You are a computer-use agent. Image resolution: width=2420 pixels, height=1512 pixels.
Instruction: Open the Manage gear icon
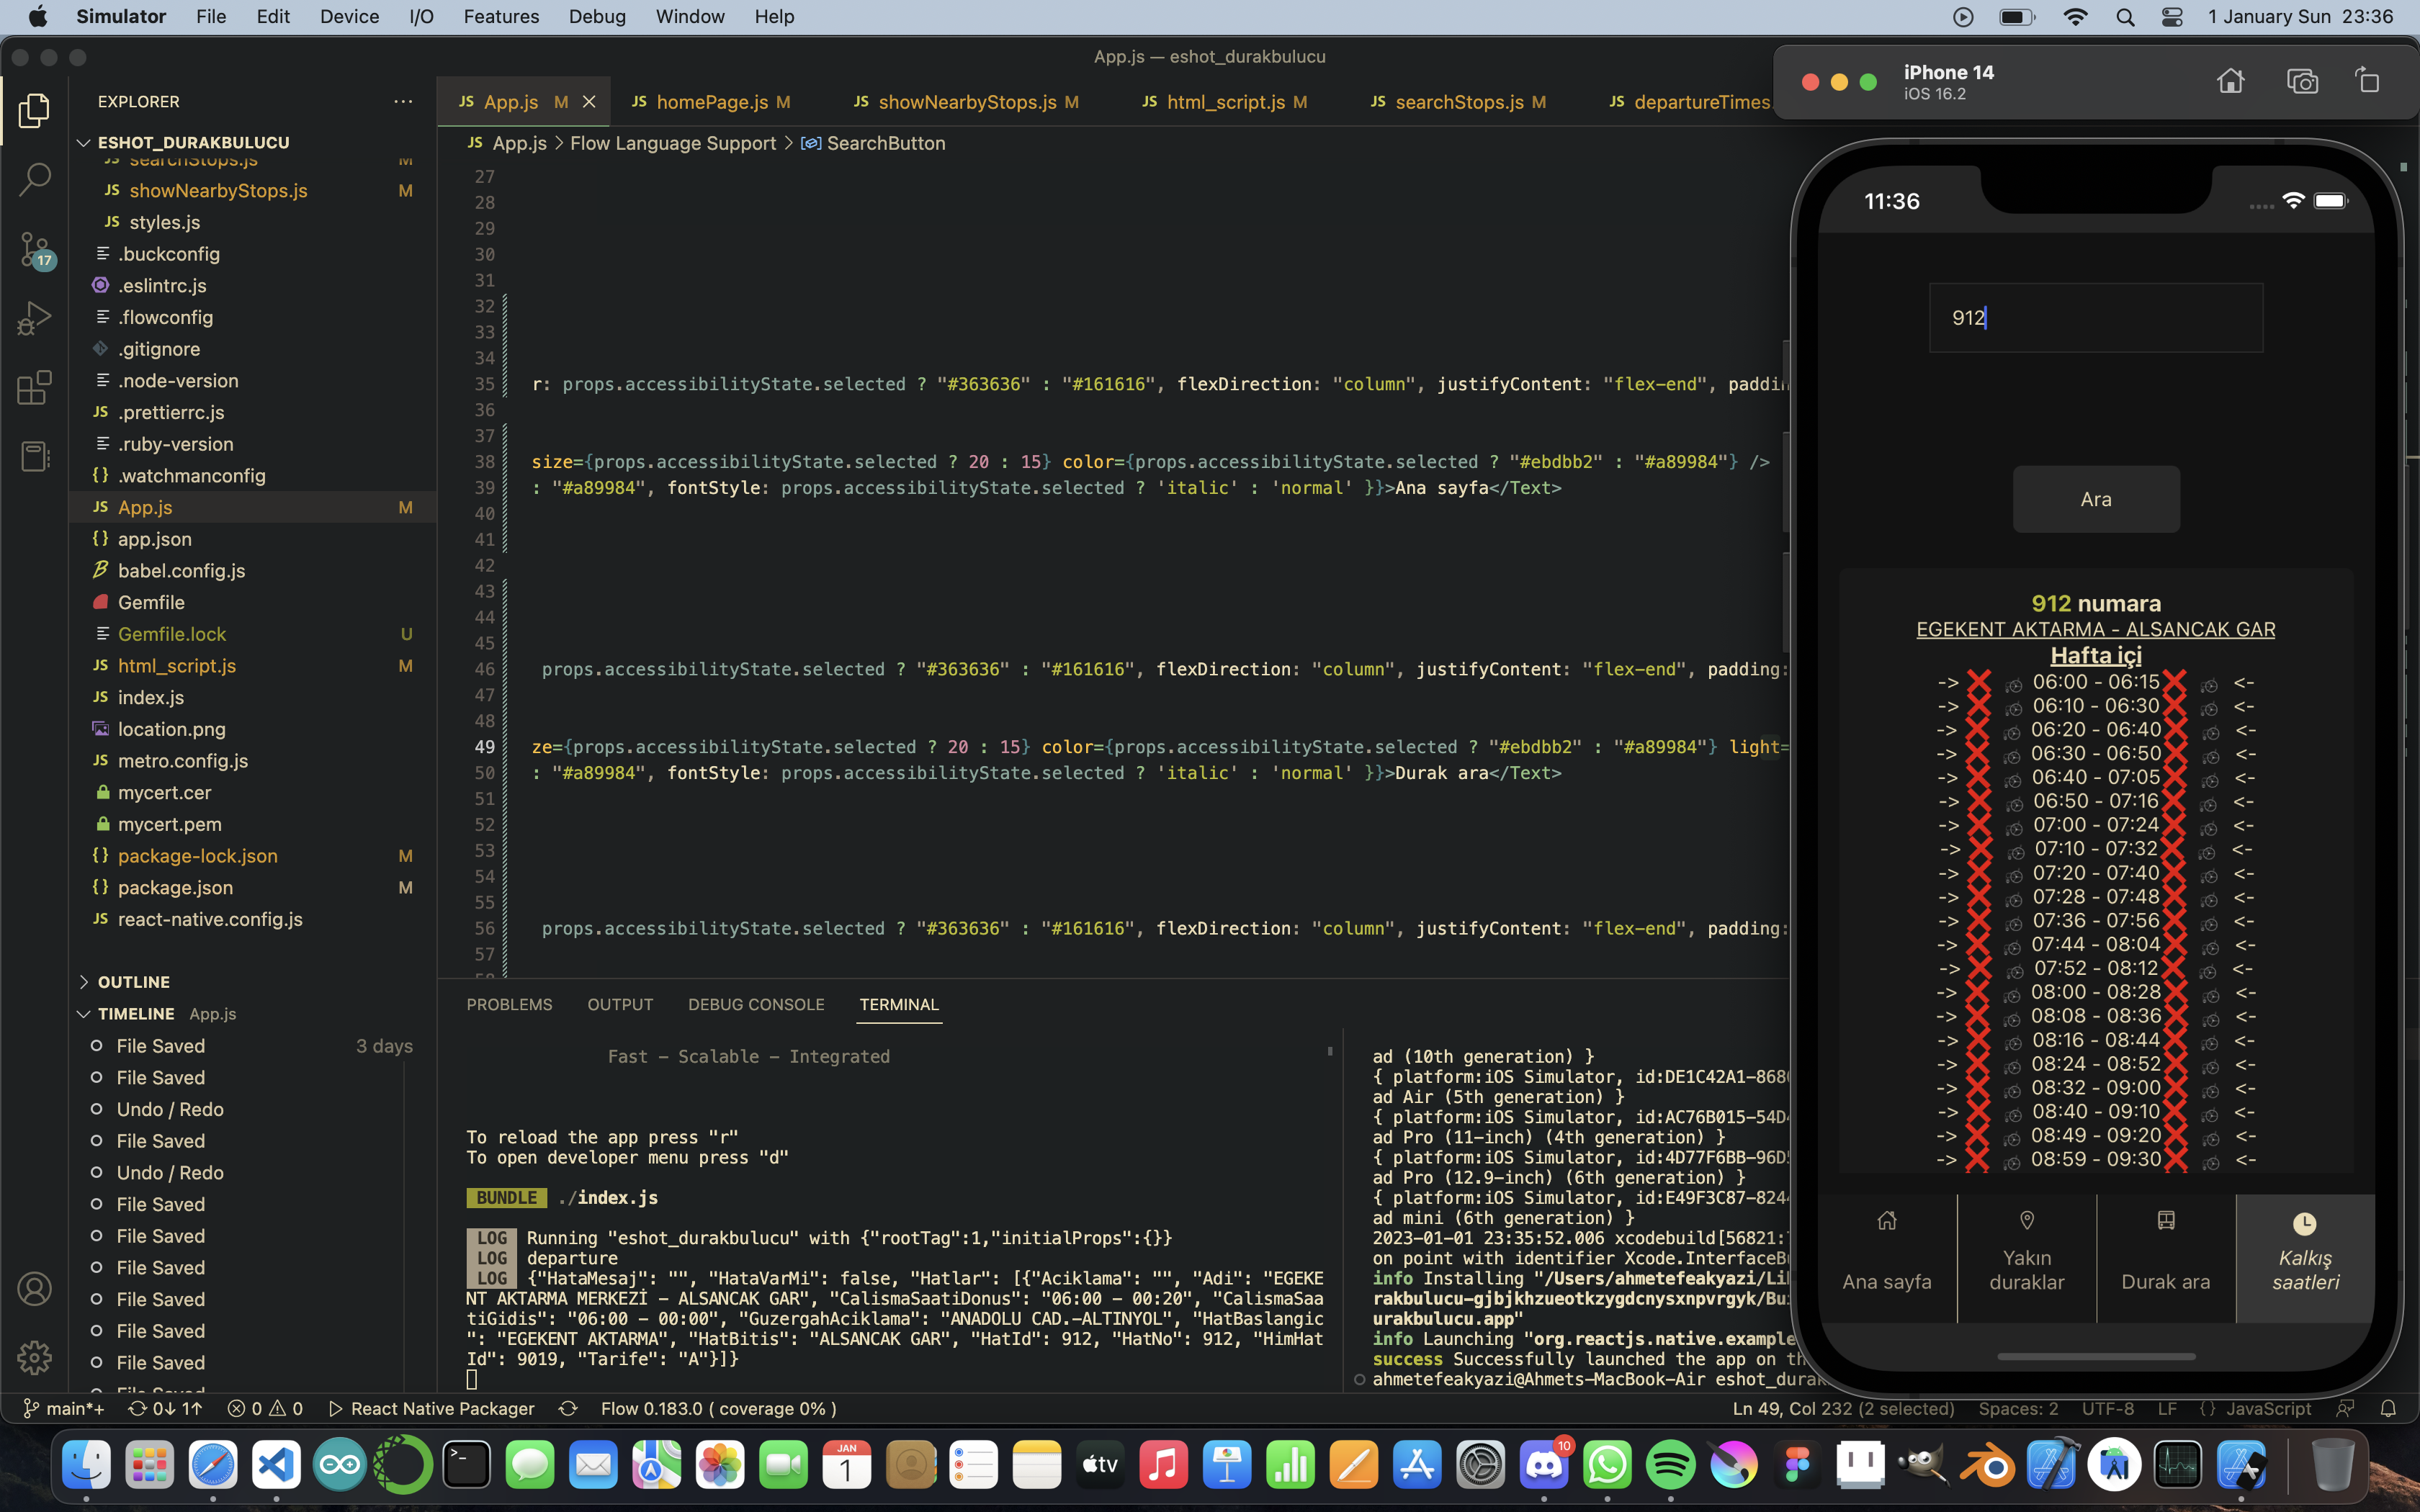pos(35,1357)
